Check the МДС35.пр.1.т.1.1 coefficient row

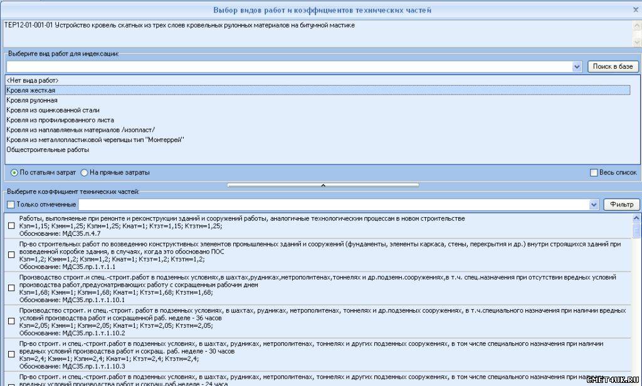pyautogui.click(x=11, y=255)
